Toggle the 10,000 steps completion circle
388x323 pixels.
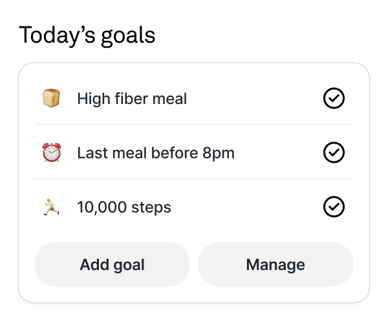coord(334,207)
